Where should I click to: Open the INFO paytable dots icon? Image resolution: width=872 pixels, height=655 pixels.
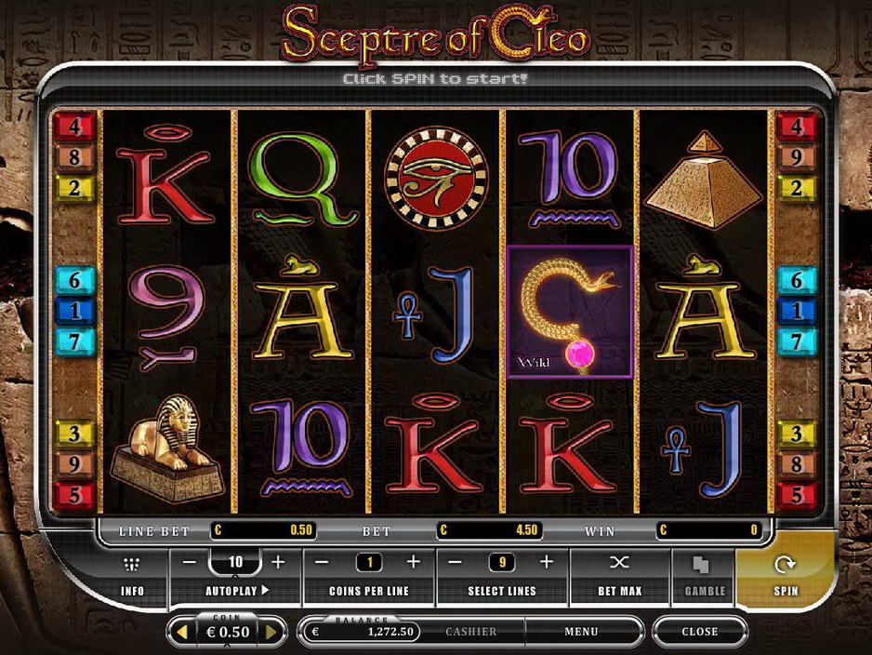pyautogui.click(x=132, y=565)
